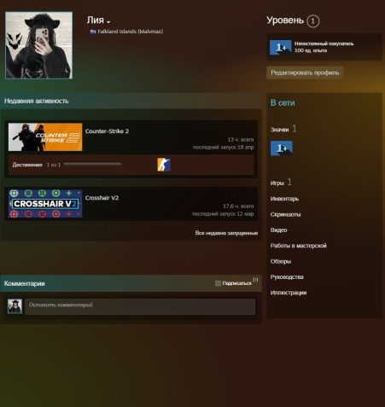385x407 pixels.
Task: Open the Crosshair V2 game banner
Action: pyautogui.click(x=45, y=204)
